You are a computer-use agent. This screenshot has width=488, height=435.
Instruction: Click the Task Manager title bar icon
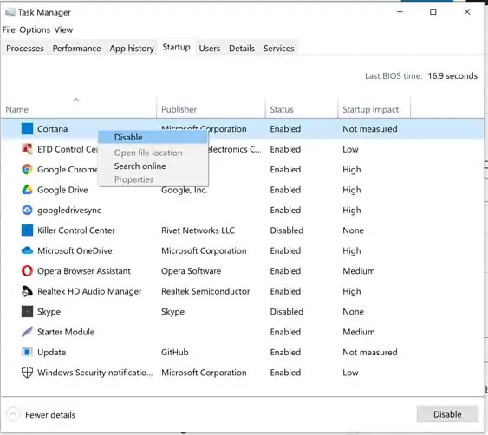[x=10, y=12]
